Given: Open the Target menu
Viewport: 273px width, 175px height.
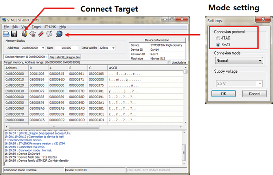Looking at the screenshot, I should [x=36, y=27].
